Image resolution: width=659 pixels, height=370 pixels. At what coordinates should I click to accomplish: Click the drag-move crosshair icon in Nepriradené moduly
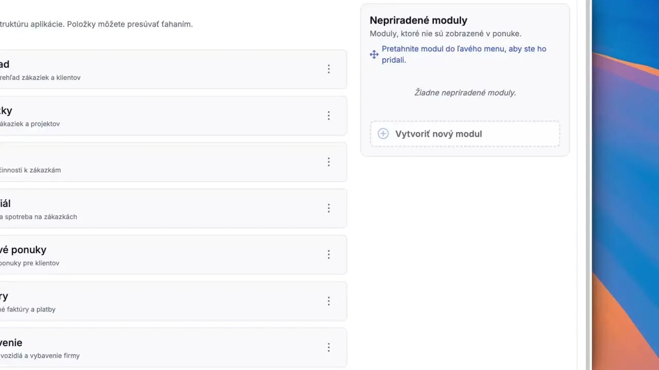[x=374, y=54]
